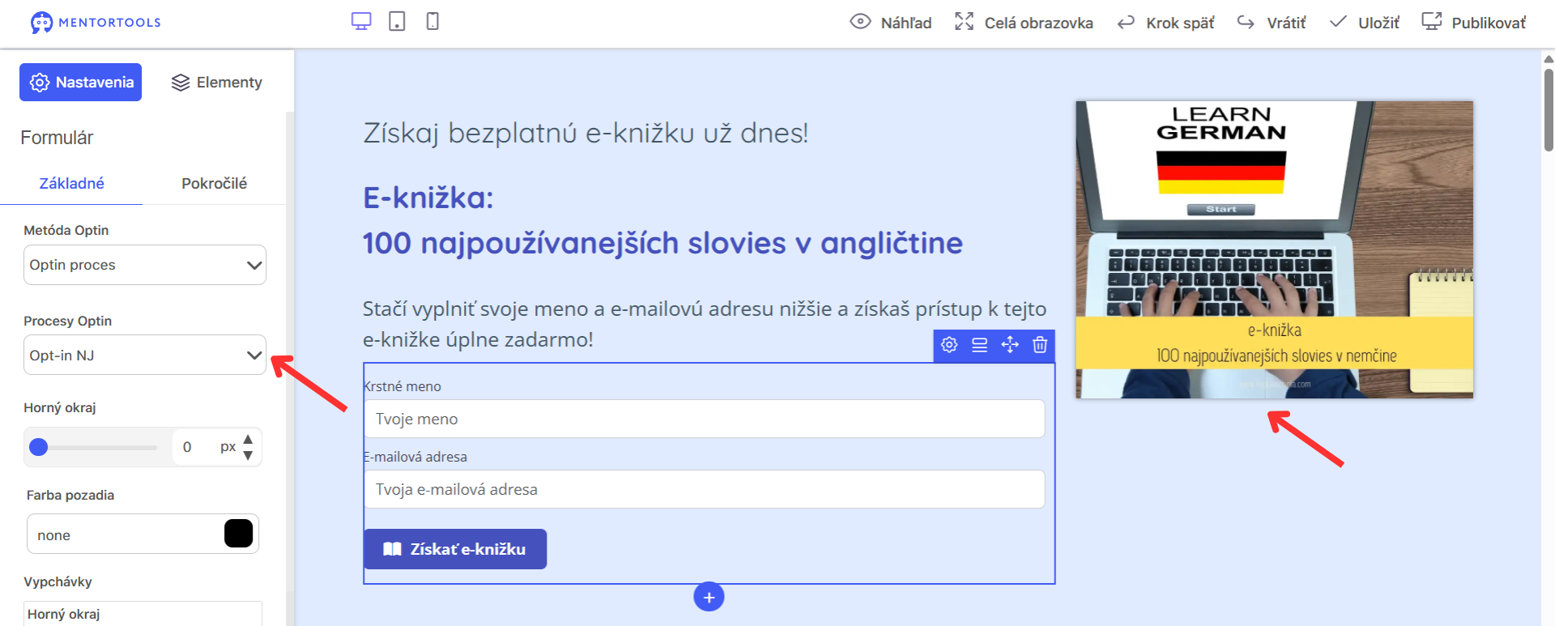Switch to tablet preview icon

click(x=397, y=22)
